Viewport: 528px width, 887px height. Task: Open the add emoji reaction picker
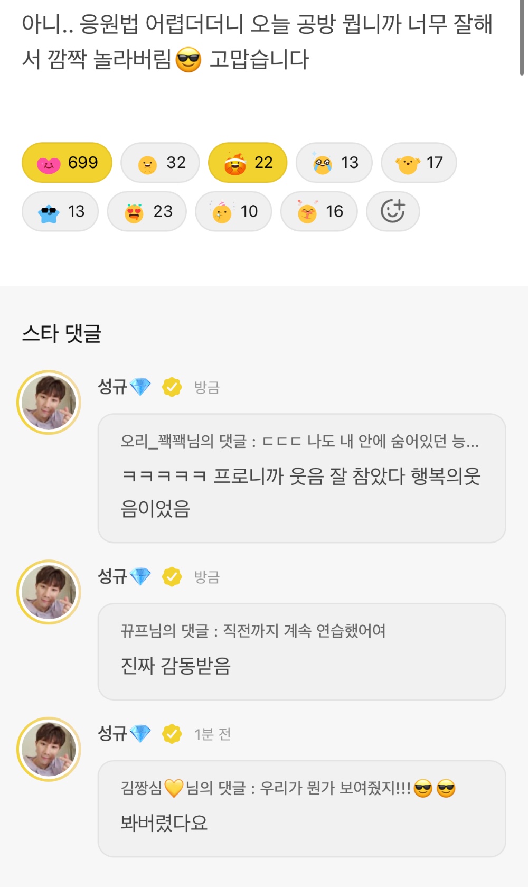click(x=393, y=212)
